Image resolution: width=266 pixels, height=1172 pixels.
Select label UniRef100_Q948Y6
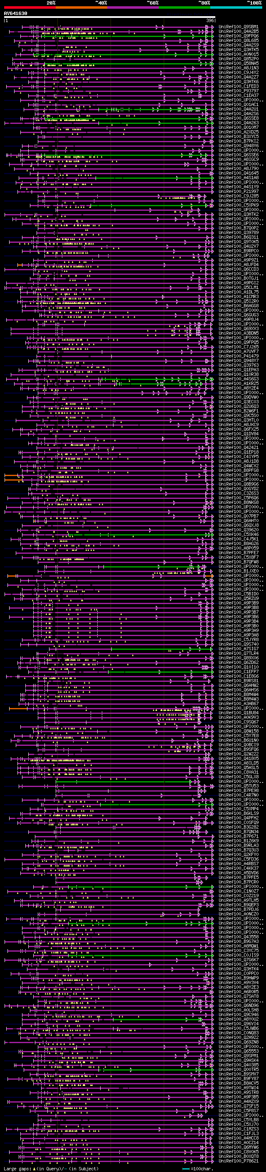pos(239,146)
